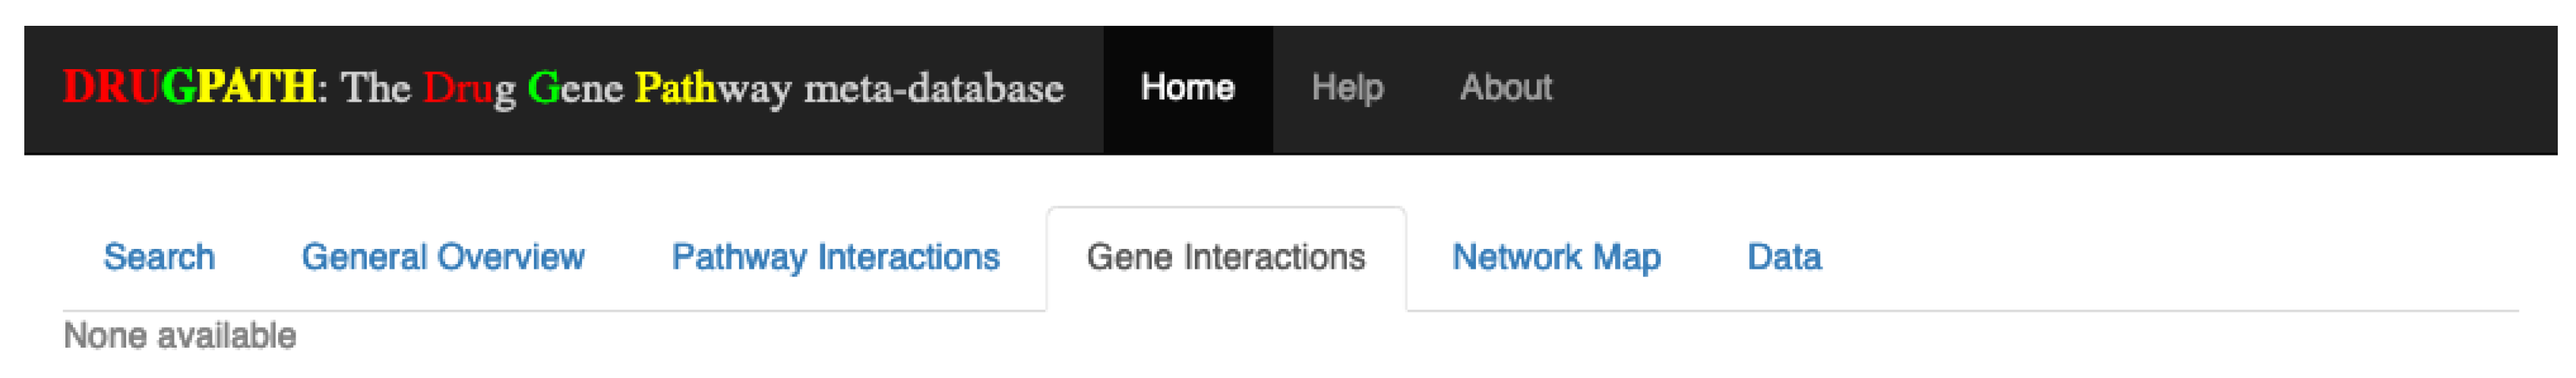Click the green 'G' in DRUGPATH logo

178,87
